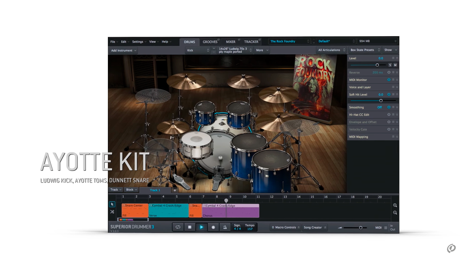The width and height of the screenshot is (462, 259).
Task: Open the Voice and Layer menu icon
Action: tap(393, 87)
